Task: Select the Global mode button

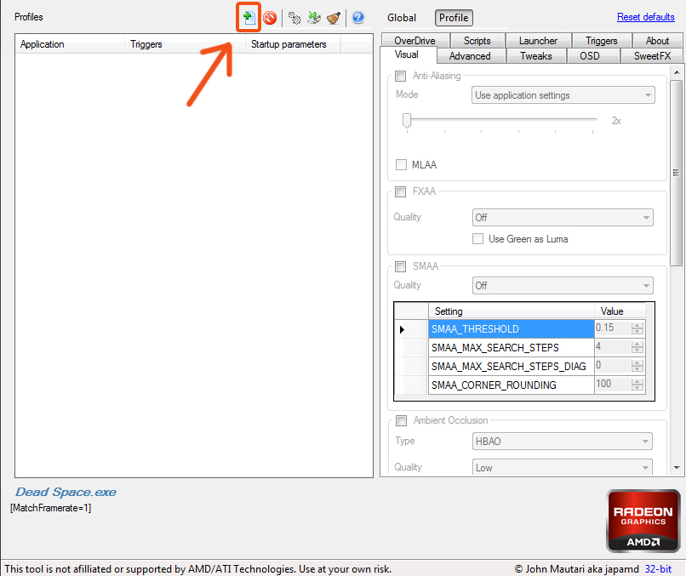Action: pos(402,18)
